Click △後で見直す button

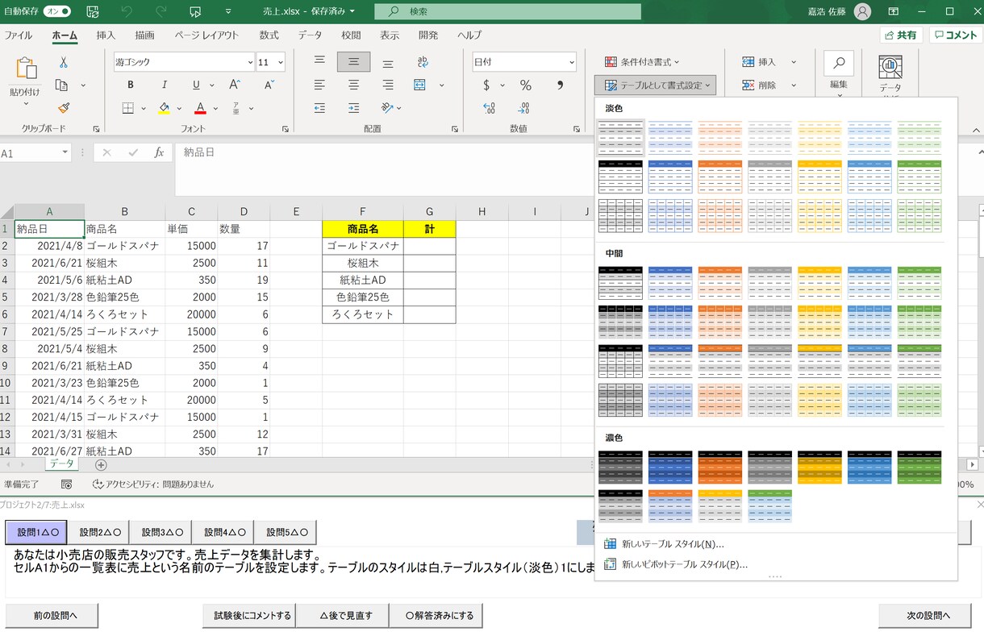tap(343, 616)
